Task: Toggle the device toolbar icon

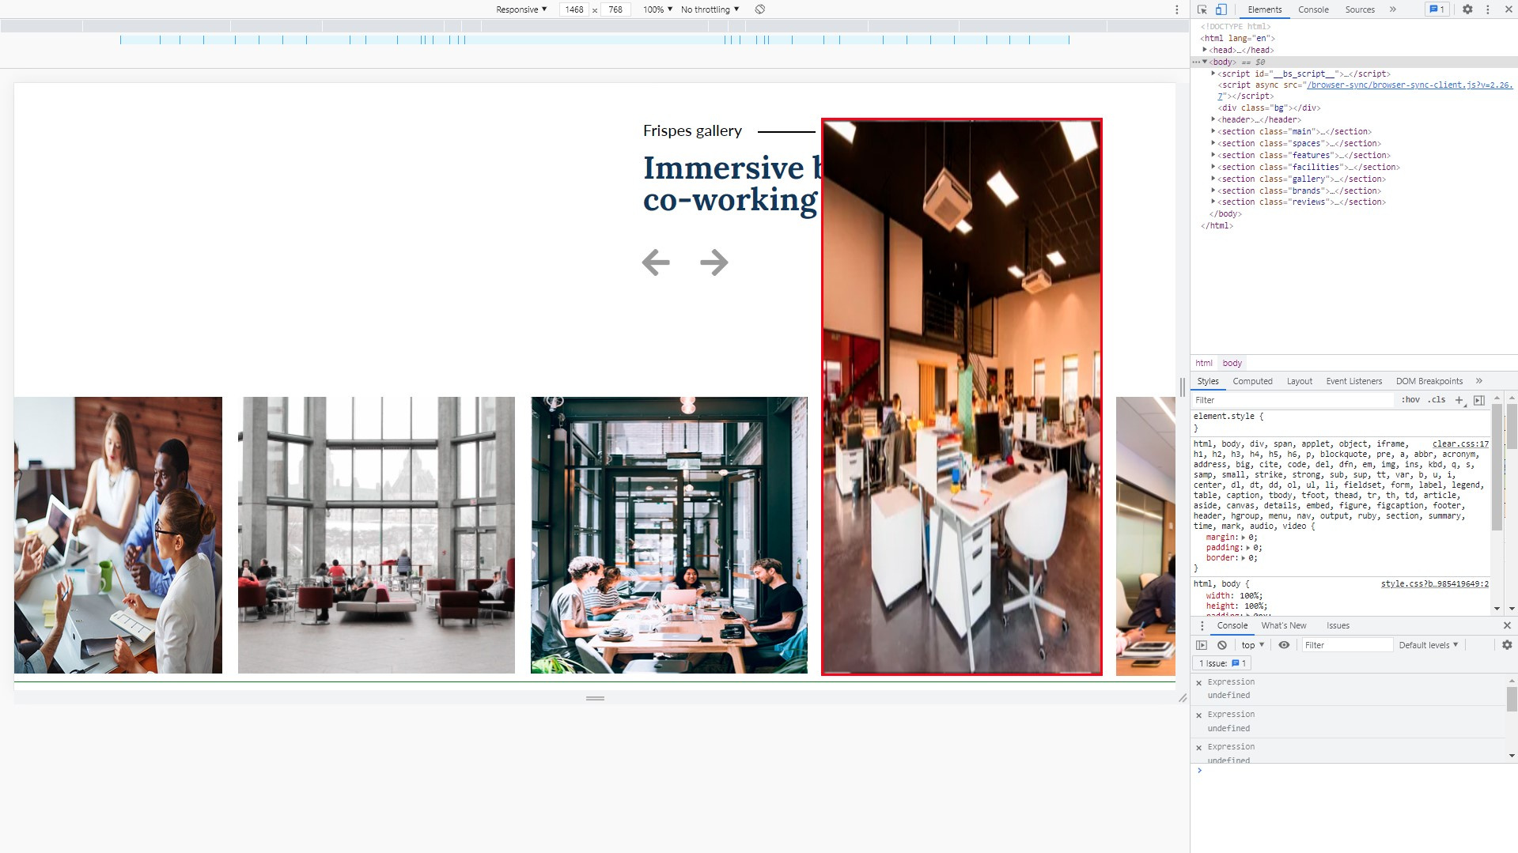Action: pos(1221,9)
